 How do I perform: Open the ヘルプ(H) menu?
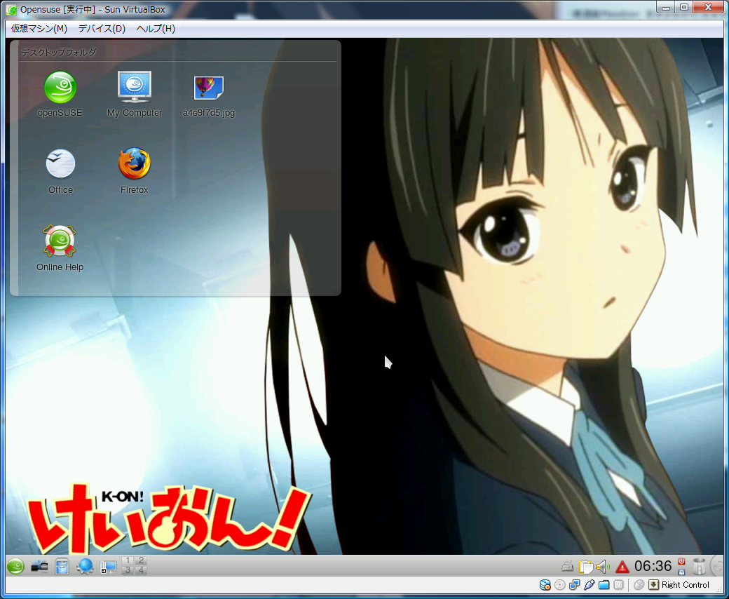click(x=156, y=29)
